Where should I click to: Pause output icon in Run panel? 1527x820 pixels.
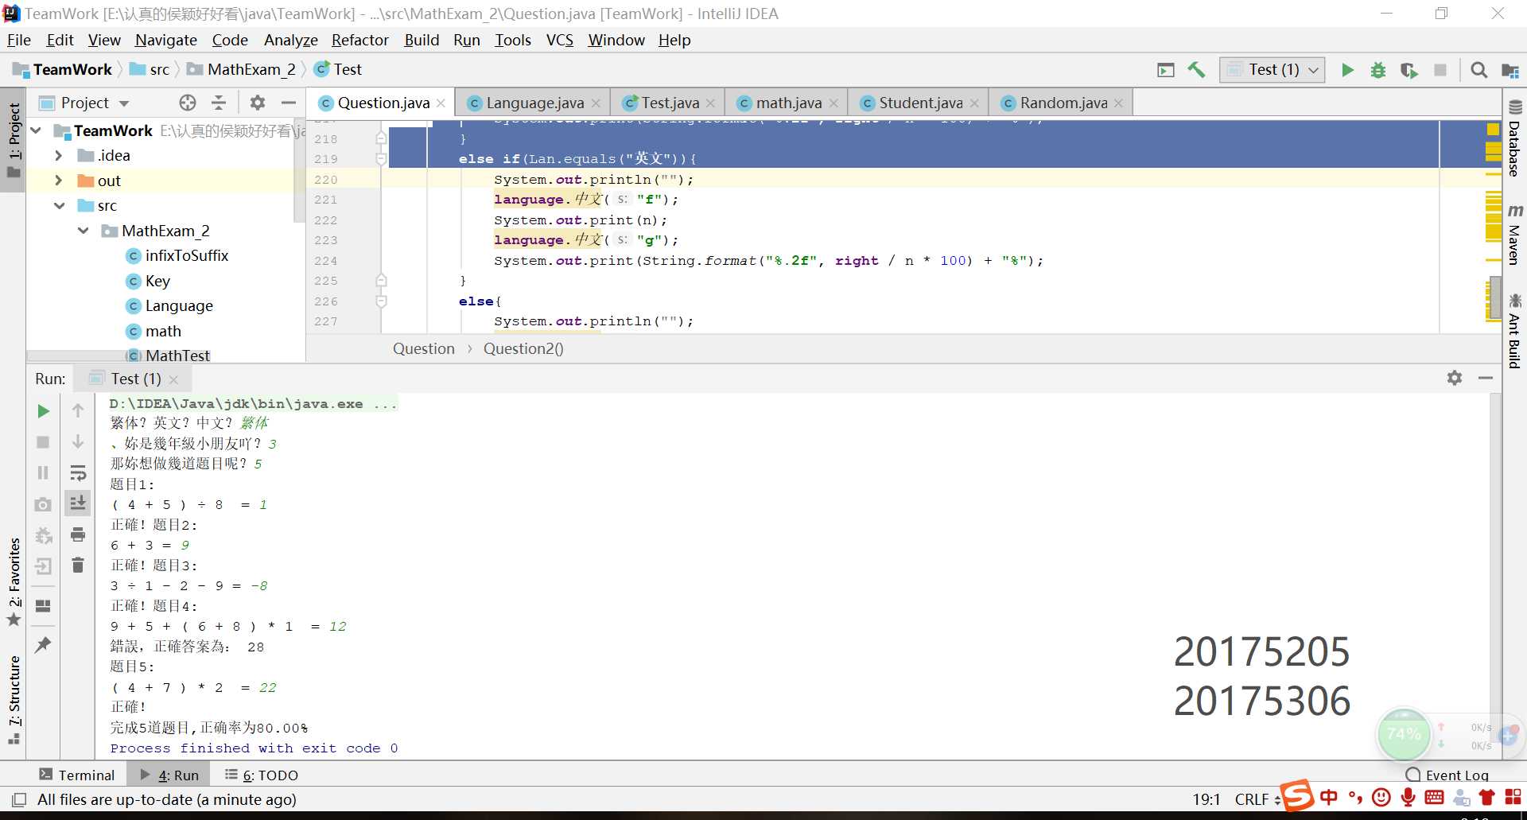click(43, 473)
